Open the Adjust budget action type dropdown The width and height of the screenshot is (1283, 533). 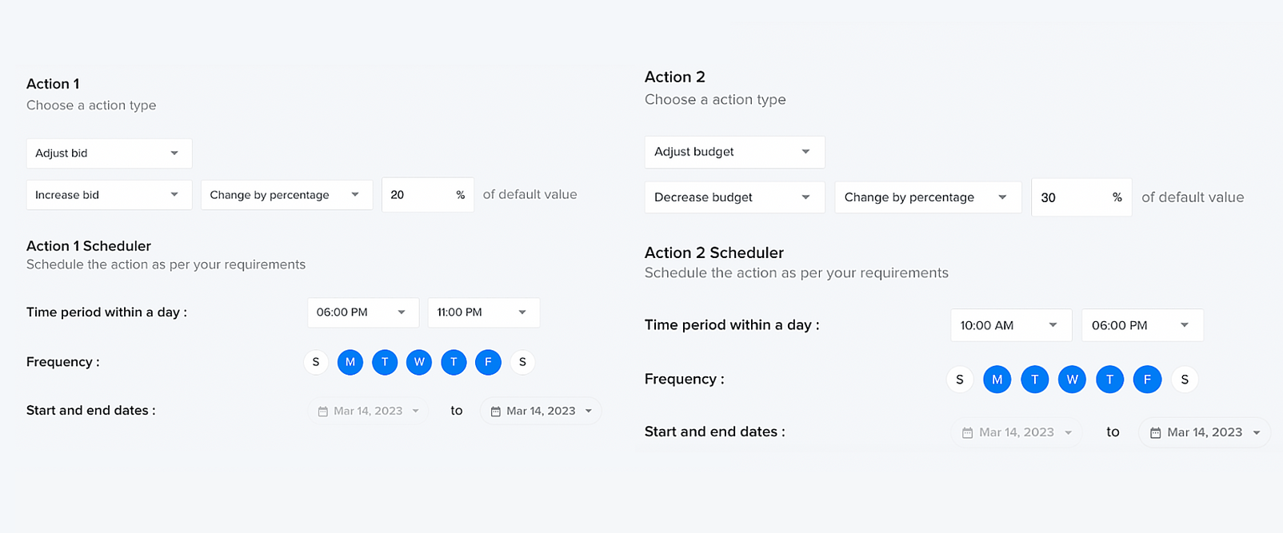pyautogui.click(x=735, y=152)
